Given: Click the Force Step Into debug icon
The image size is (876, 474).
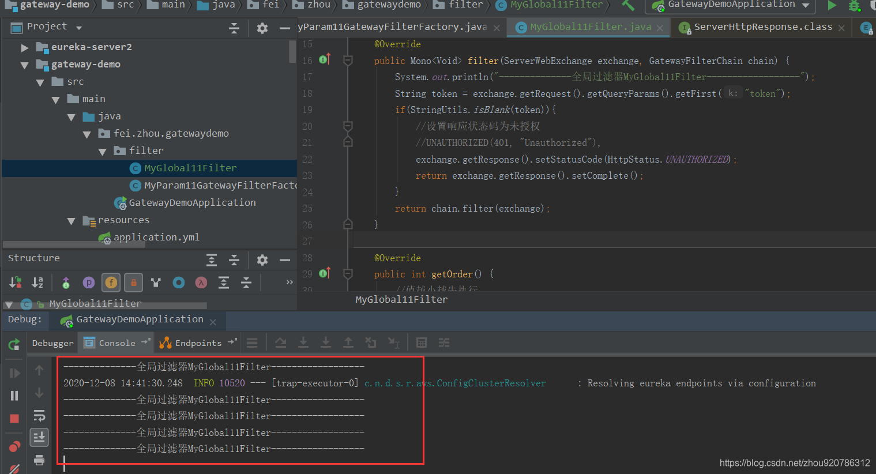Looking at the screenshot, I should [326, 343].
